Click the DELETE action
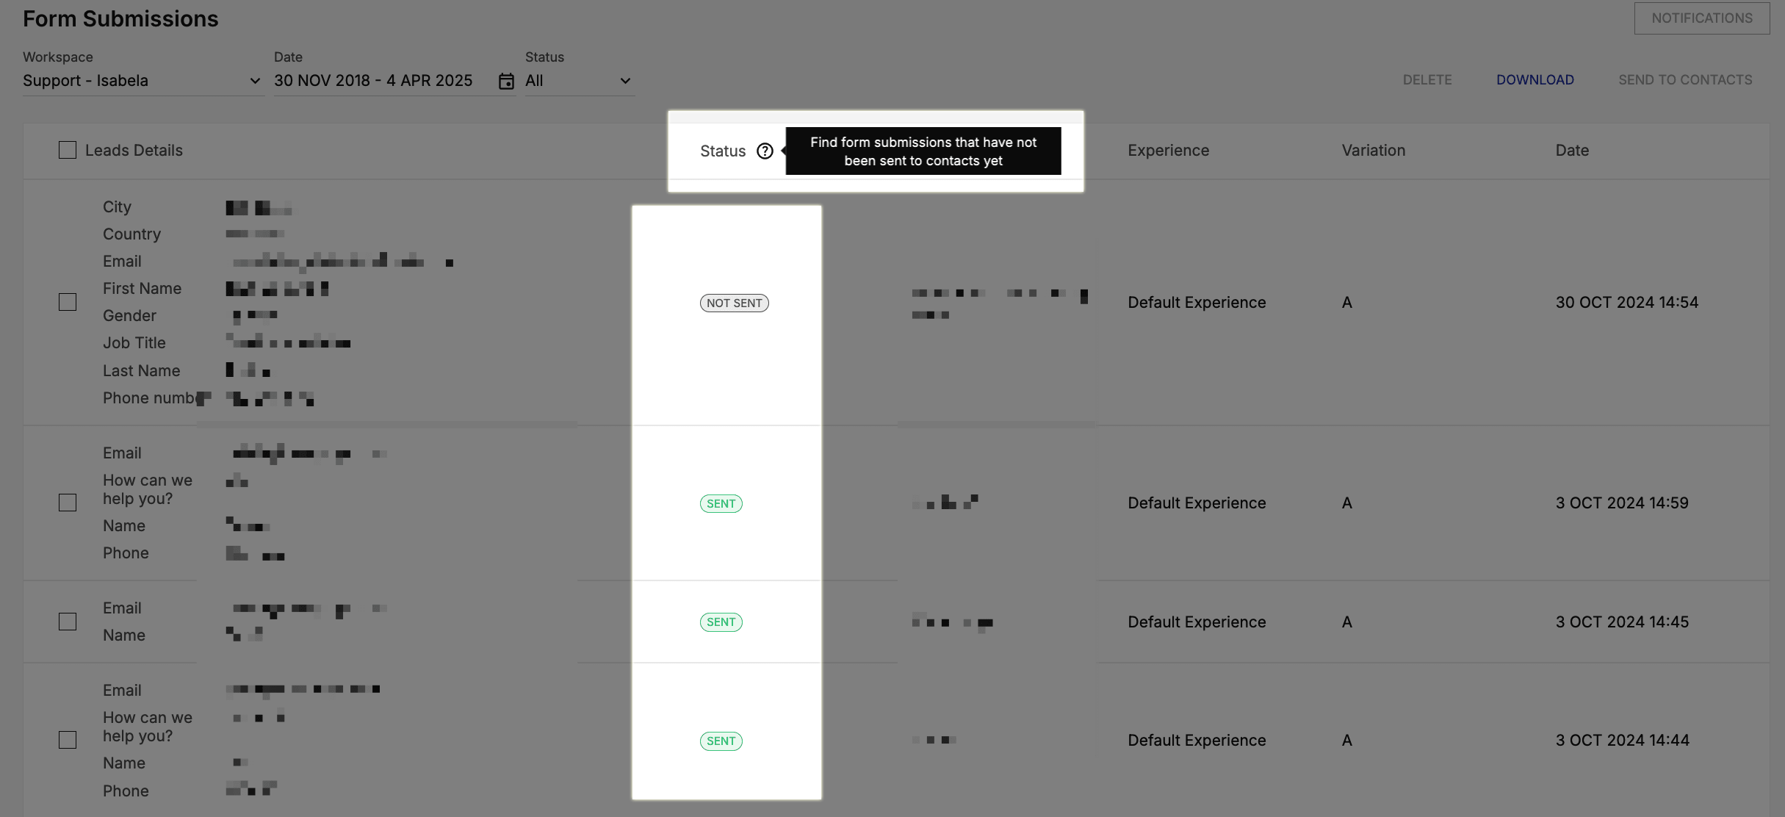 (1427, 79)
